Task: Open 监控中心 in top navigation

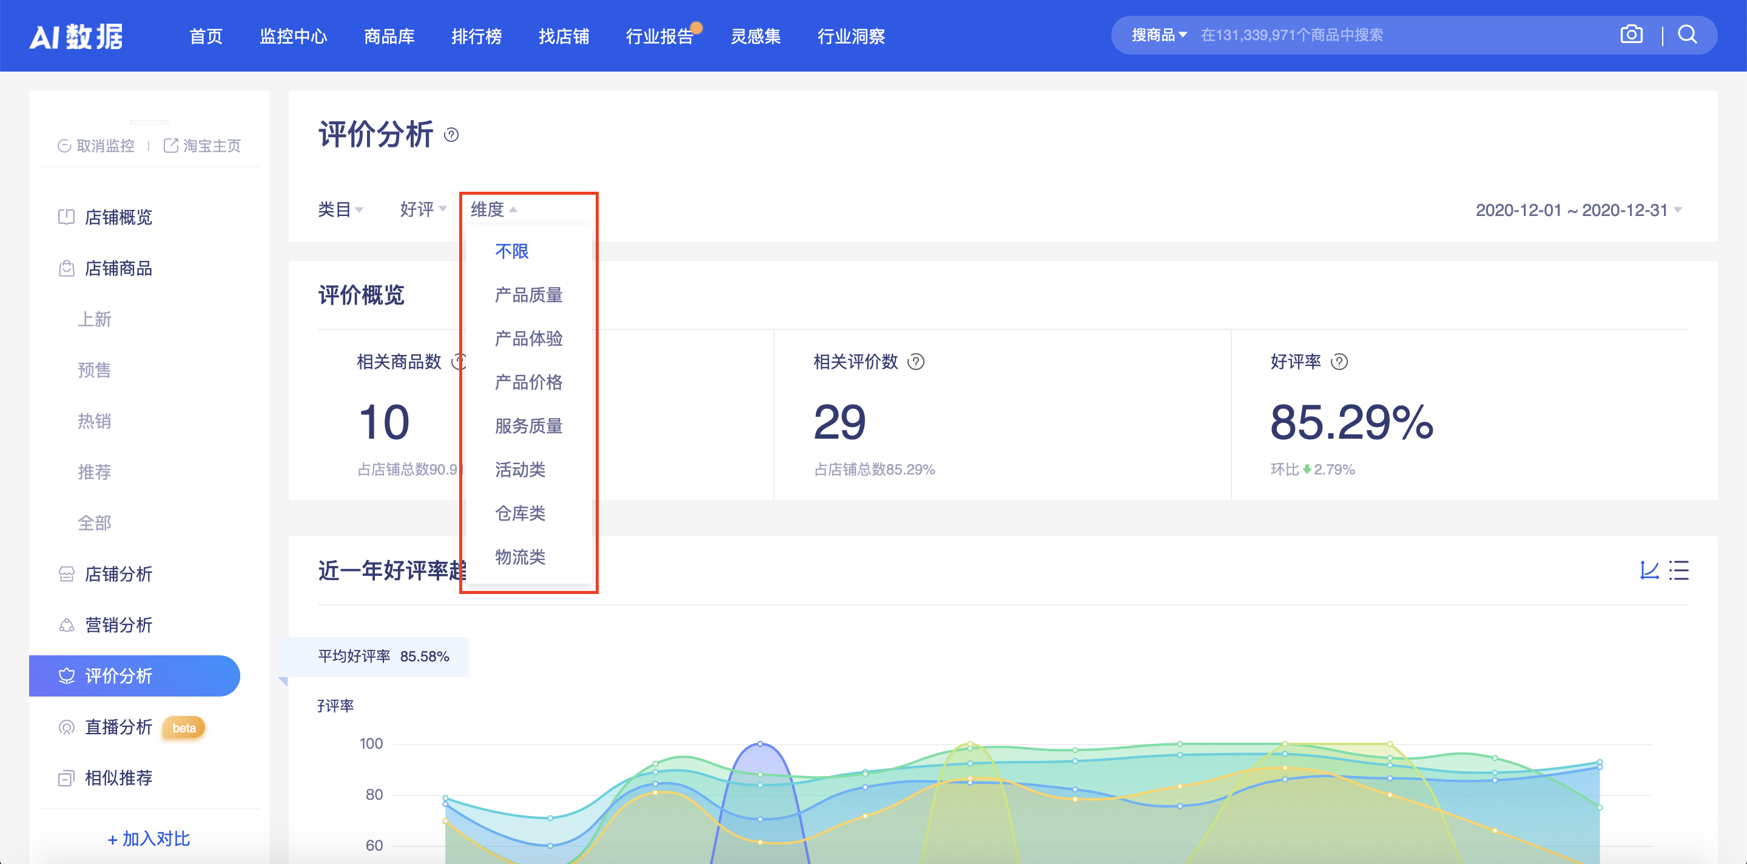Action: tap(294, 36)
